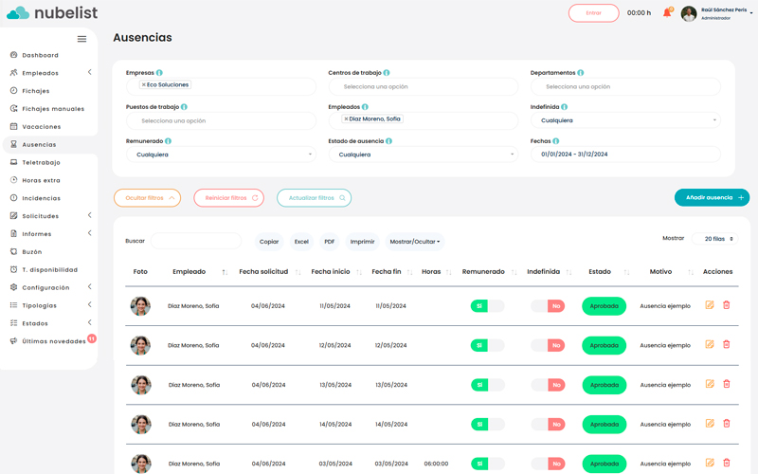The height and width of the screenshot is (474, 758).
Task: Open the Remunerado filter dropdown
Action: tap(221, 155)
